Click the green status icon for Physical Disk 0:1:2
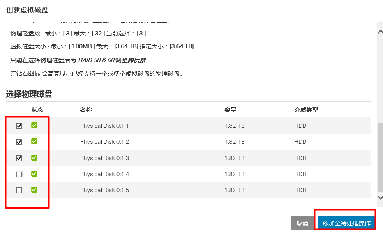Screen dimensions: 383x237 click(34, 141)
